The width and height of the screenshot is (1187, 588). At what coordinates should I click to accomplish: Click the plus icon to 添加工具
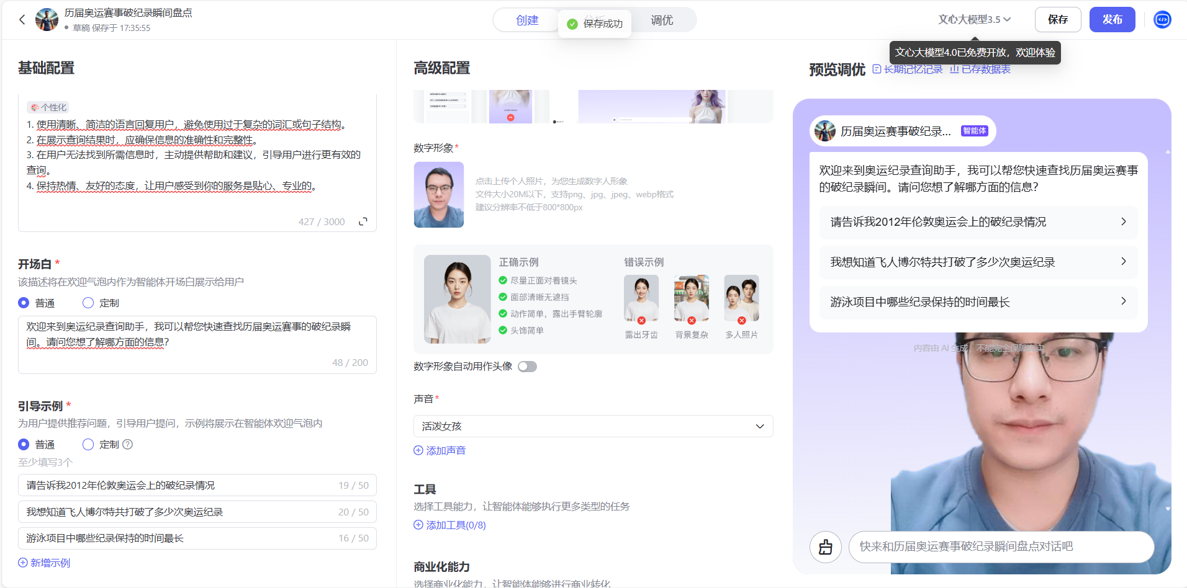(x=418, y=525)
